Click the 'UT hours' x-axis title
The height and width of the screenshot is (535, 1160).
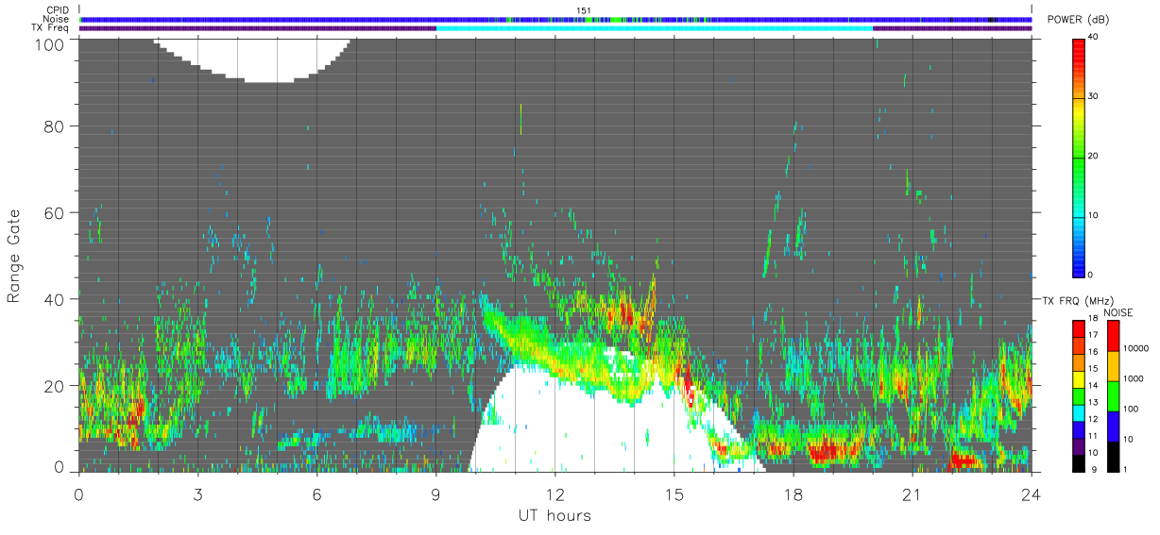coord(554,515)
